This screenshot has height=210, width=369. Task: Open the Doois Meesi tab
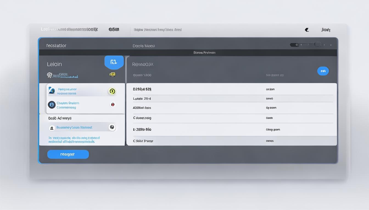pyautogui.click(x=144, y=46)
